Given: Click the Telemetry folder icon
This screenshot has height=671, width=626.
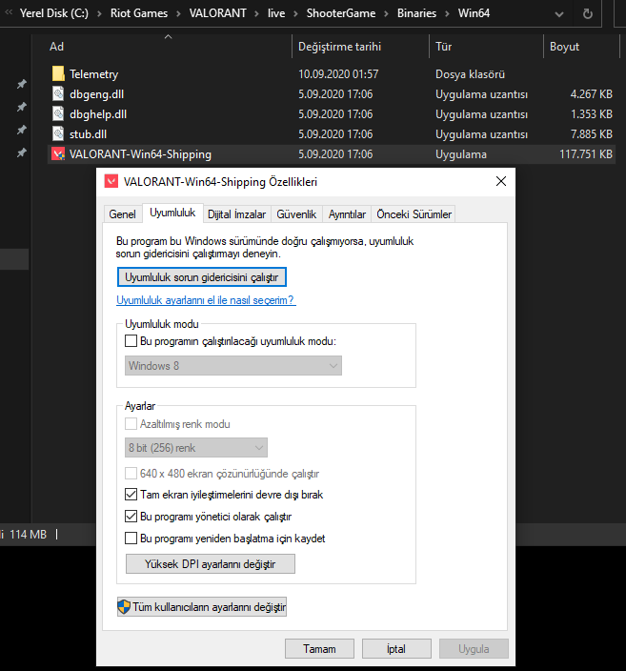Looking at the screenshot, I should (x=58, y=73).
